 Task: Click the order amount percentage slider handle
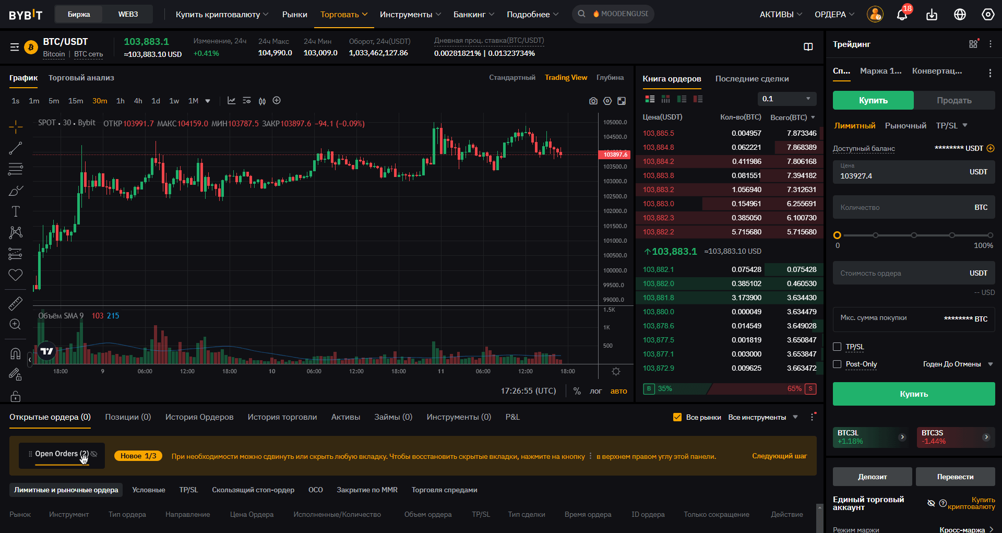click(837, 235)
